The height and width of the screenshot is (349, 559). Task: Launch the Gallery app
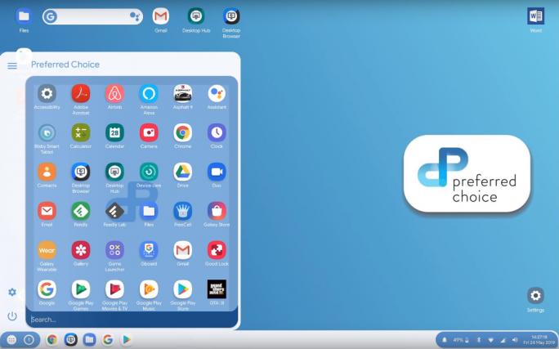point(81,250)
